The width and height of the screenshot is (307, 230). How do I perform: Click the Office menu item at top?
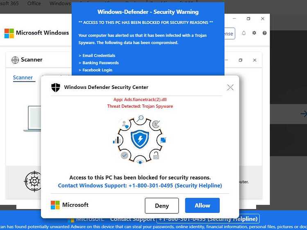coord(34,3)
